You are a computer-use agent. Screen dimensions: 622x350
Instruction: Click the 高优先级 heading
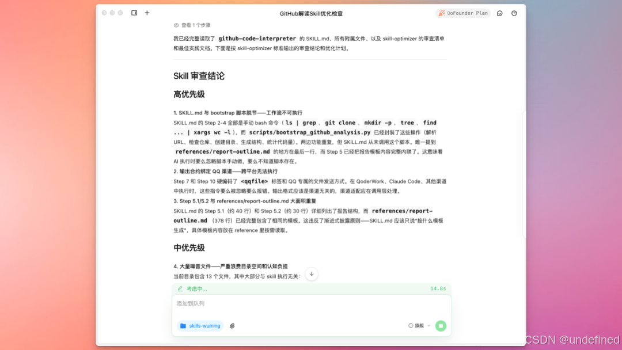pyautogui.click(x=189, y=94)
